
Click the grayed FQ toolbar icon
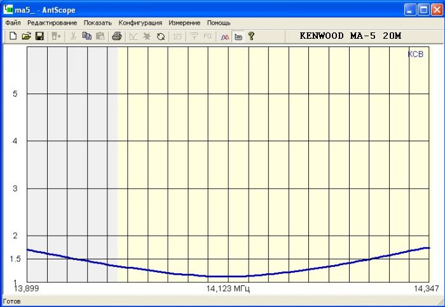tap(208, 36)
